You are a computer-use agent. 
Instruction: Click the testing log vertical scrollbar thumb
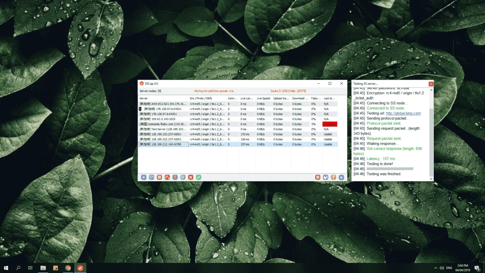pyautogui.click(x=431, y=142)
